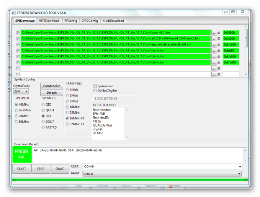Open the CrystalFreq dropdown
This screenshot has width=260, height=197.
click(21, 91)
